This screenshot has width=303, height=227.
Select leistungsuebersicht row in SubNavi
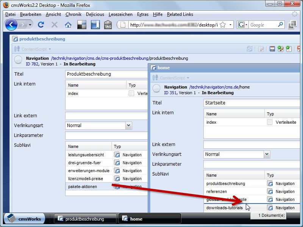(107, 155)
